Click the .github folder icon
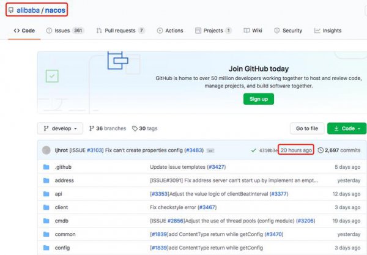 click(x=46, y=167)
